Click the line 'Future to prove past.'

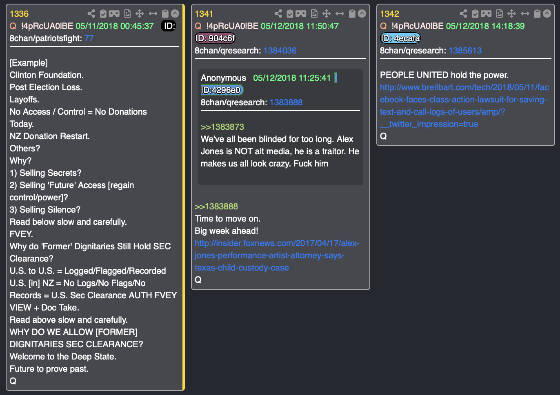49,369
